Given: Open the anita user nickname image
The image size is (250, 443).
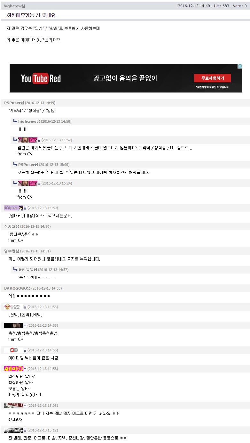Looking at the screenshot, I should tap(14, 430).
